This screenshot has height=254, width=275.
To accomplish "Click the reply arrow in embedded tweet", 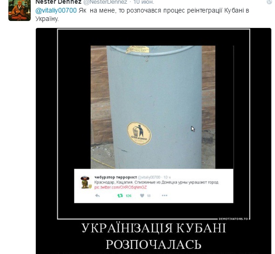I will 97,195.
